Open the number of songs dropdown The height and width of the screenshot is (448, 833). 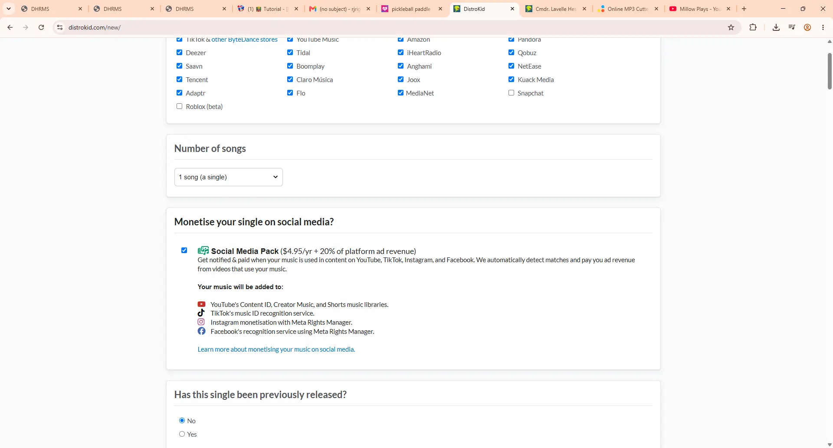tap(228, 177)
